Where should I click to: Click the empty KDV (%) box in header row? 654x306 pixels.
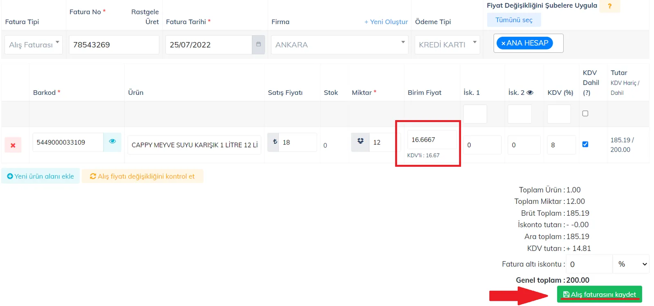click(559, 114)
